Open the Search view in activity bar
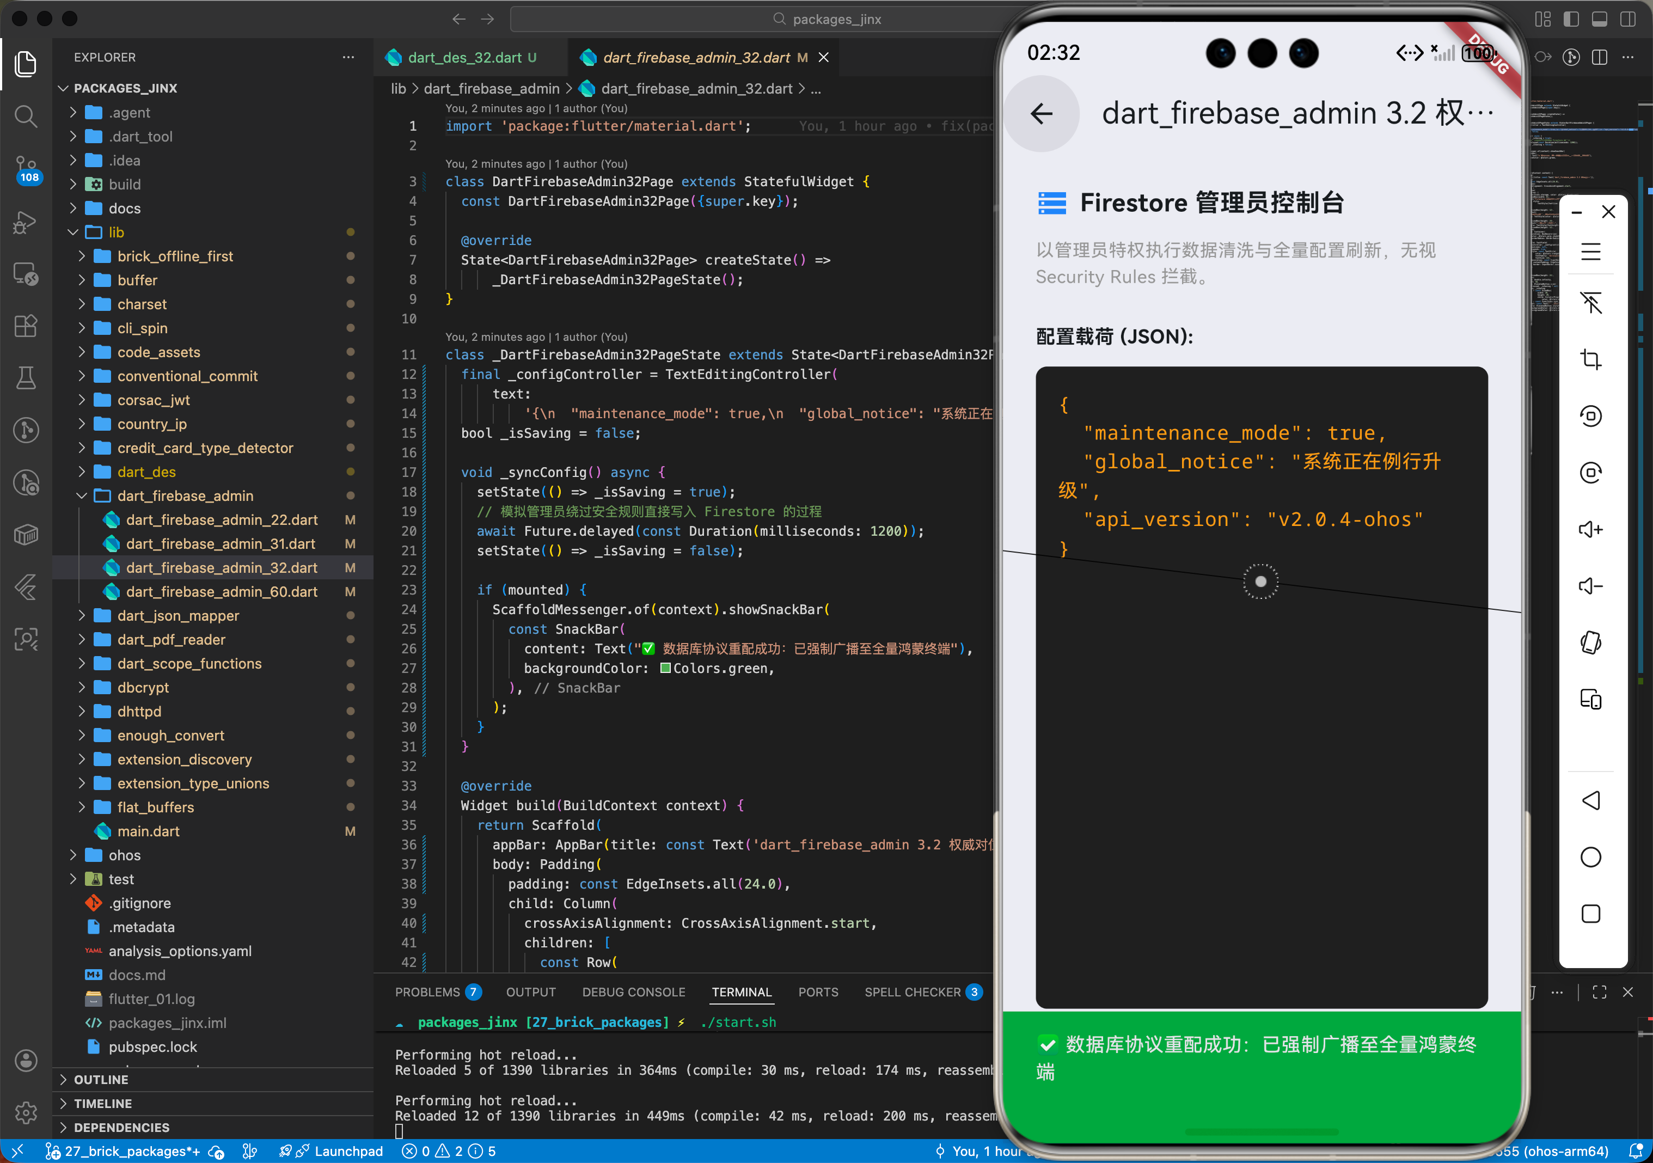The width and height of the screenshot is (1653, 1163). tap(26, 116)
